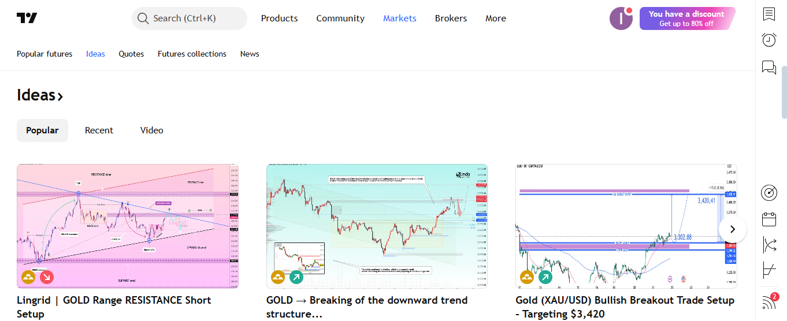Select the Popular futures tab

pos(44,54)
